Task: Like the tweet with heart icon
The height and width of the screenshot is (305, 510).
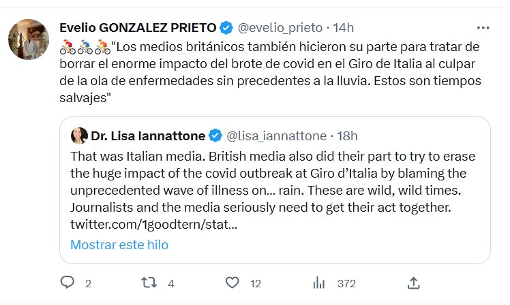Action: [232, 283]
